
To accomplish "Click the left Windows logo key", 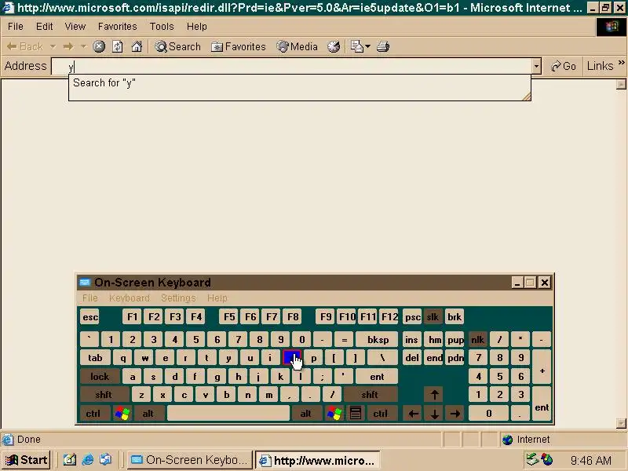I will click(122, 414).
